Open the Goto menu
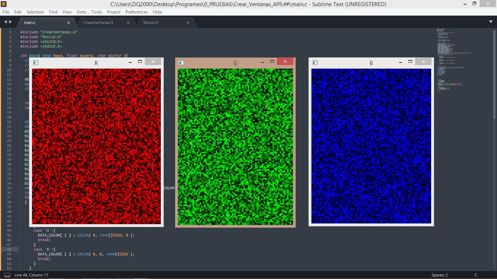The width and height of the screenshot is (497, 279). pyautogui.click(x=81, y=12)
